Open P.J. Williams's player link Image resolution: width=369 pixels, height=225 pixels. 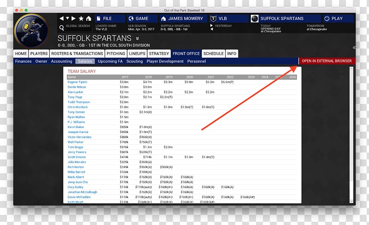(x=76, y=122)
